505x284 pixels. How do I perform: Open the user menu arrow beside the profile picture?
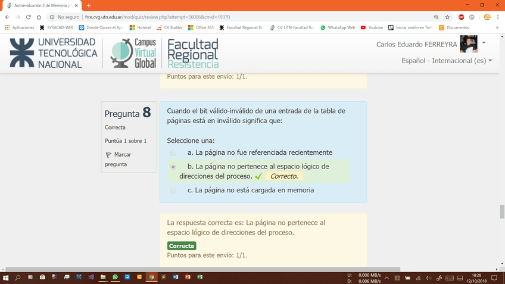tap(484, 43)
